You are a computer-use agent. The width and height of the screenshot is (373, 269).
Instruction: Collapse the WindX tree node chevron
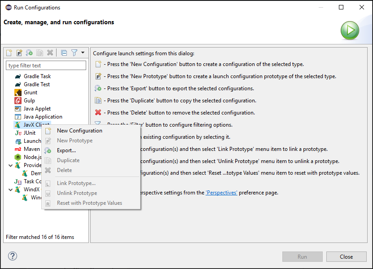coord(10,190)
